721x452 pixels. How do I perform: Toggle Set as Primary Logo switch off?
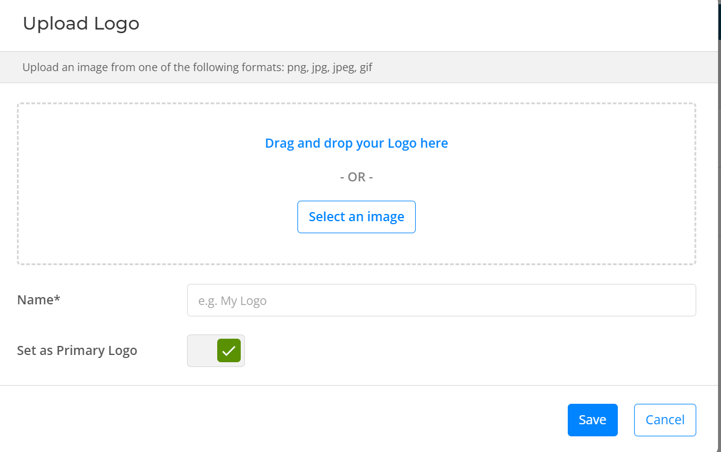215,351
